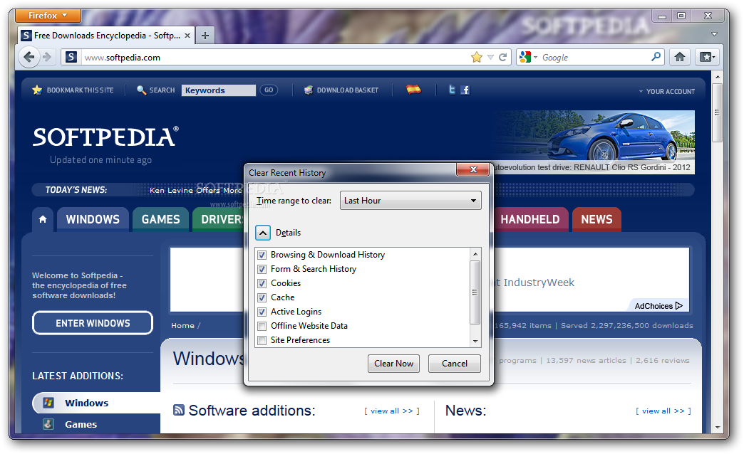
Task: Click the URL address field
Action: (x=275, y=58)
